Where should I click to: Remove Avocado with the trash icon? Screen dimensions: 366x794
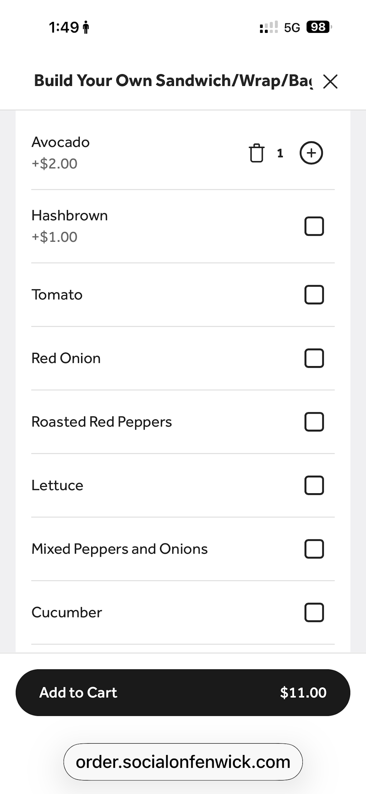tap(256, 153)
